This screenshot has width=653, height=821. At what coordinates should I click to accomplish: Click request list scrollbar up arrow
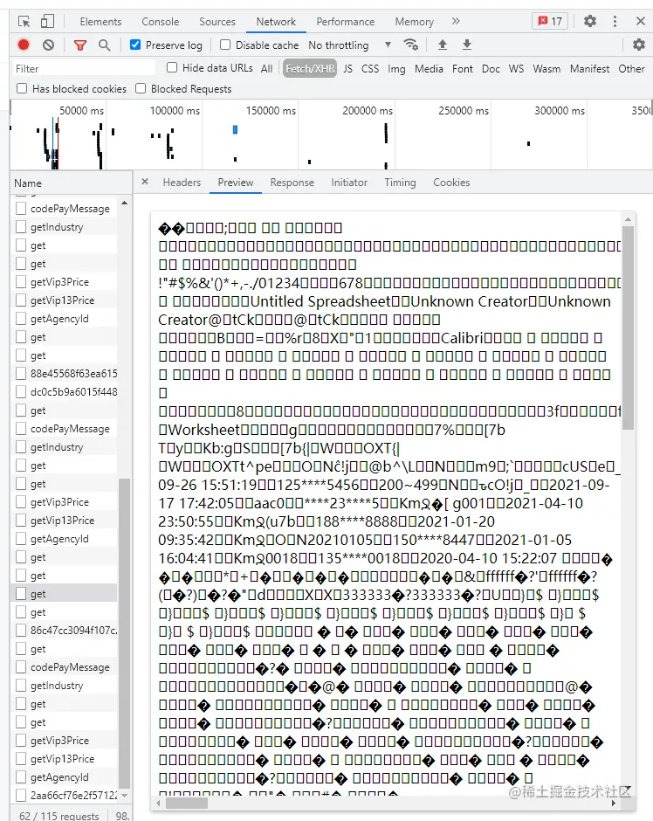tap(125, 204)
